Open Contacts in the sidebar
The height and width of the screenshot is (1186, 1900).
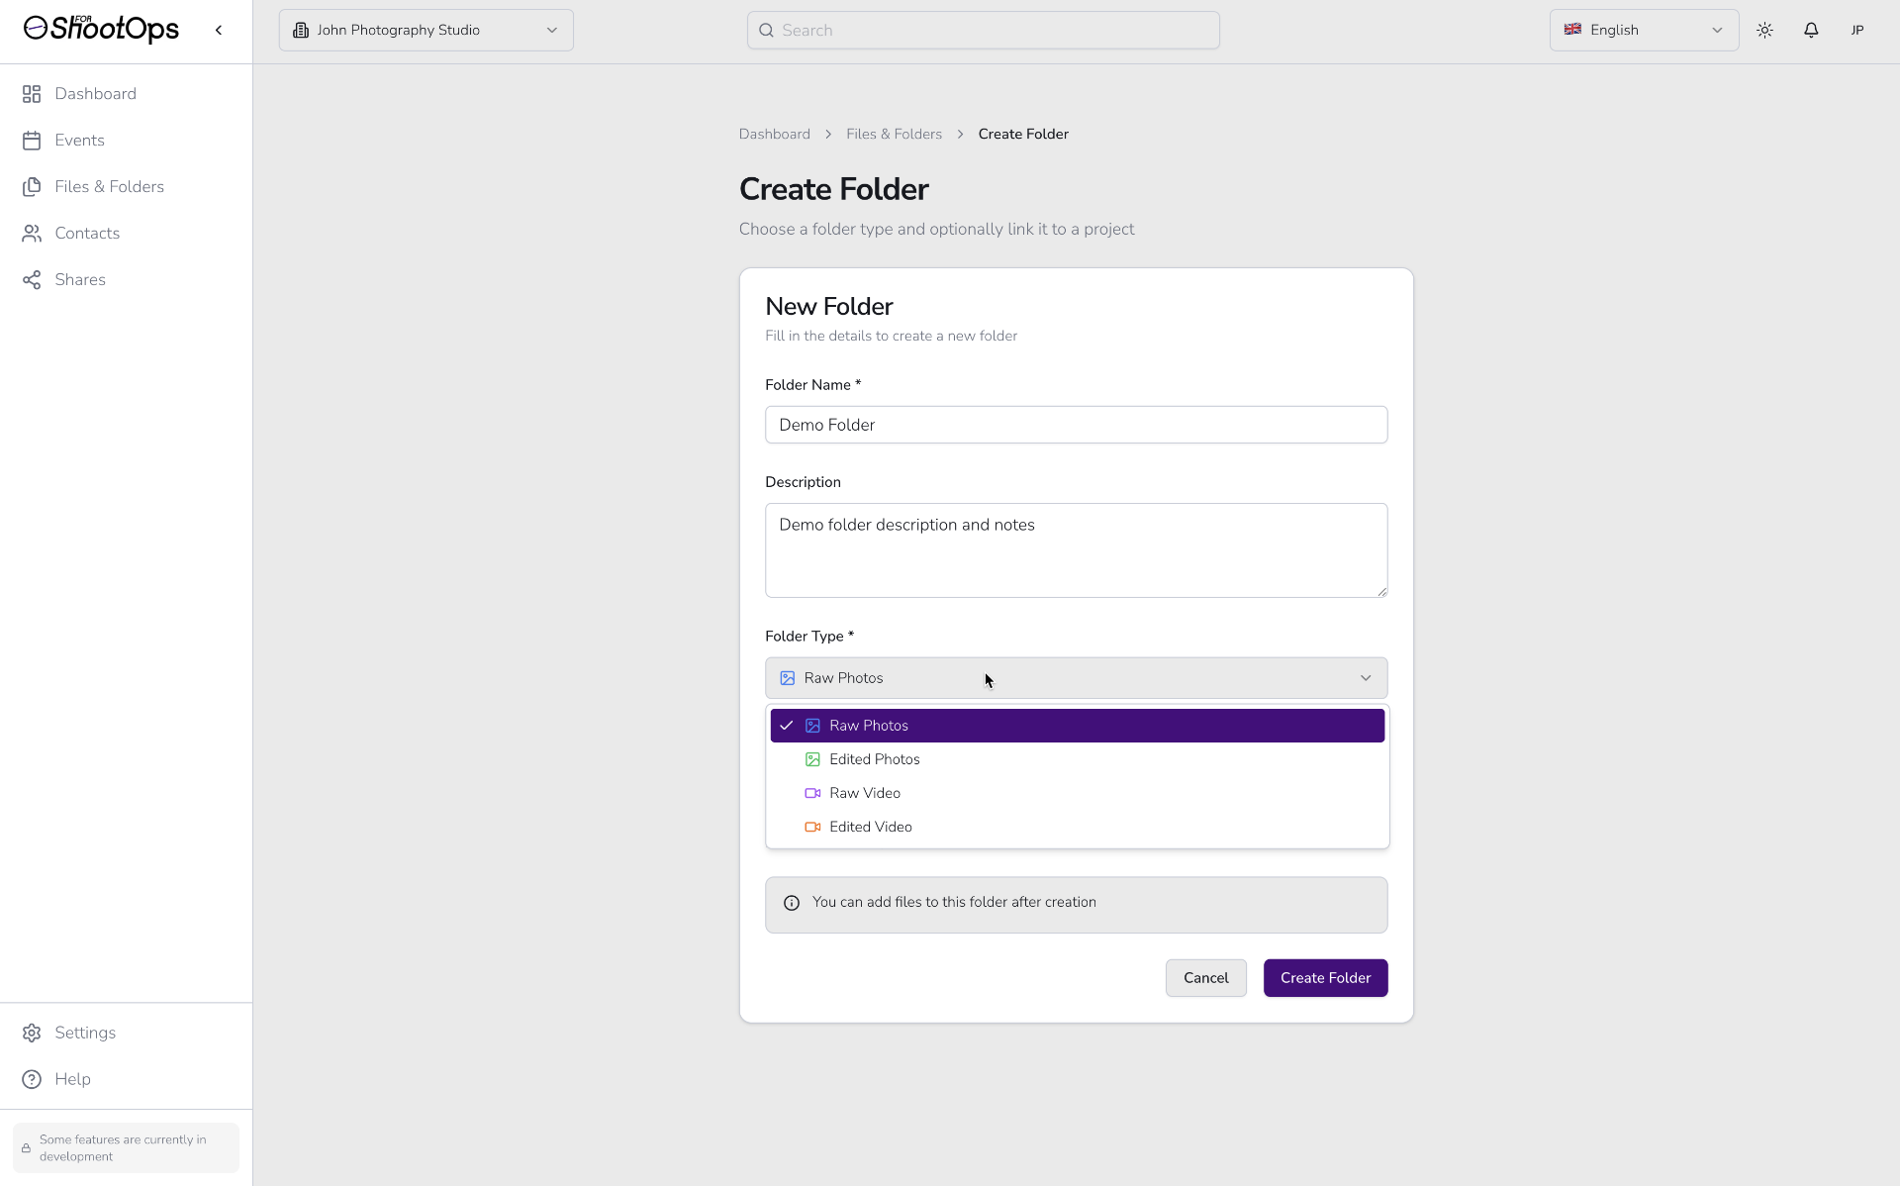87,233
